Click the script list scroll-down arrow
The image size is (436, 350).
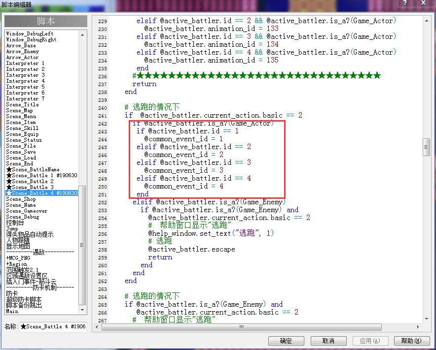(x=82, y=310)
